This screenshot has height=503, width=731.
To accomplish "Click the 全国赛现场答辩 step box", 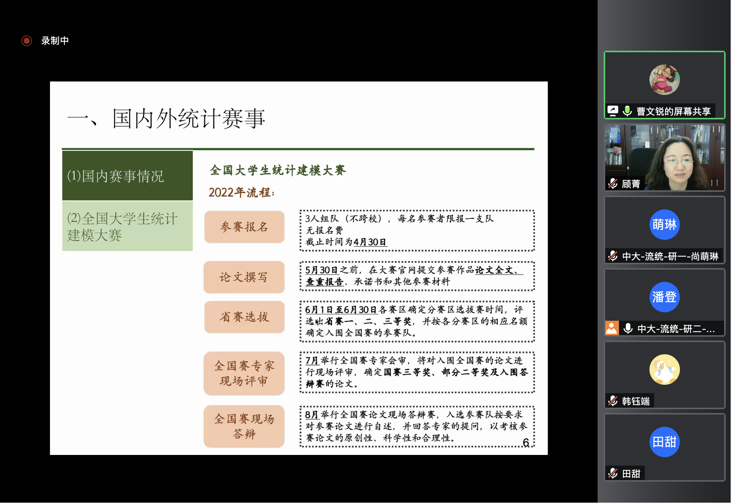I will tap(244, 426).
